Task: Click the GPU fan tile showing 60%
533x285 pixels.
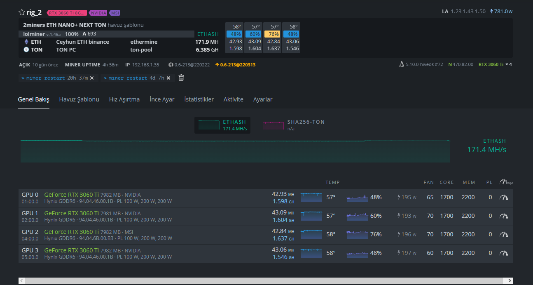Action: (x=252, y=34)
